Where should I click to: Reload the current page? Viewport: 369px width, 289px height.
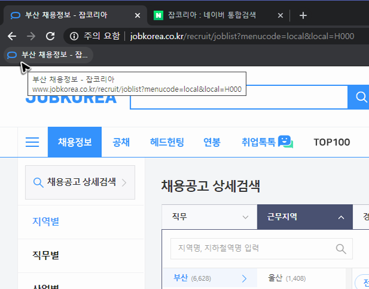(50, 36)
